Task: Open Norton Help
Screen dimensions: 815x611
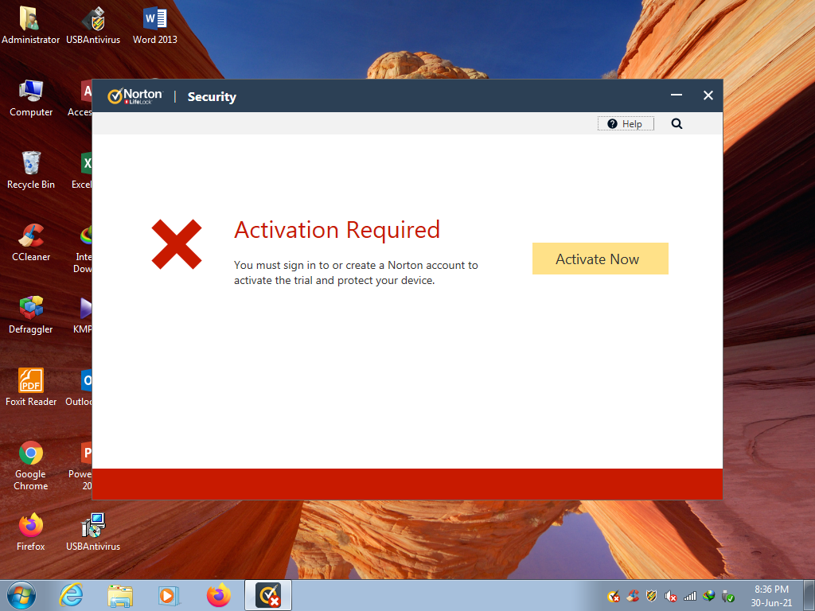Action: (x=626, y=123)
